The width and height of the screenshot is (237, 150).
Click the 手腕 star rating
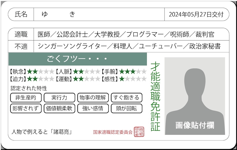(x=133, y=71)
